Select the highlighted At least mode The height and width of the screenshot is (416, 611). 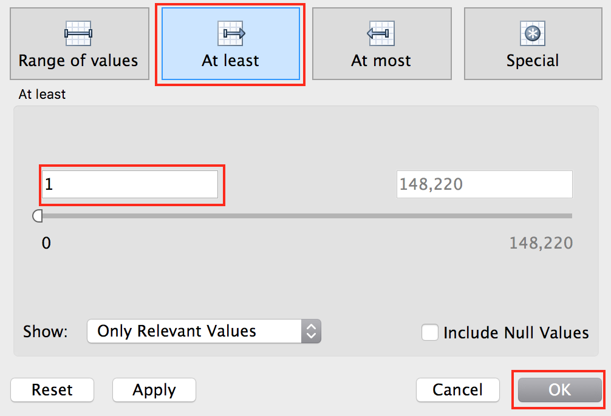230,44
